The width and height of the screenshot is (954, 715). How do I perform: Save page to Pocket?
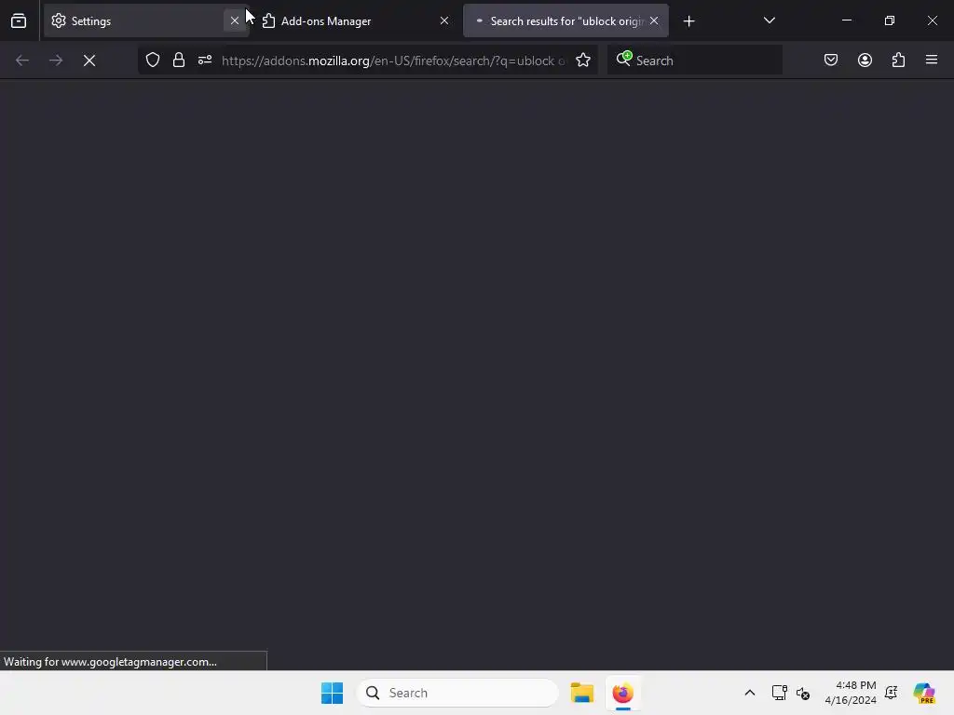click(x=830, y=60)
